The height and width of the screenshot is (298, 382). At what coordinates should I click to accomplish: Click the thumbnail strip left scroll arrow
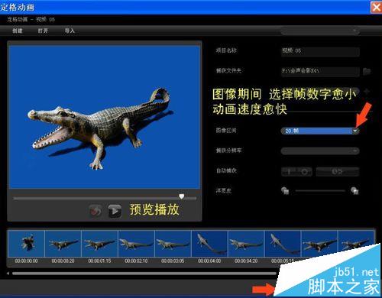(8, 274)
